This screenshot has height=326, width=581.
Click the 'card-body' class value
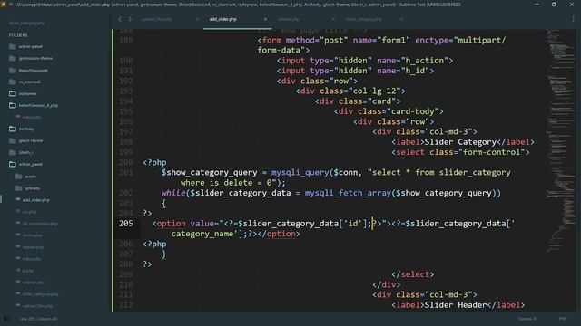(413, 111)
